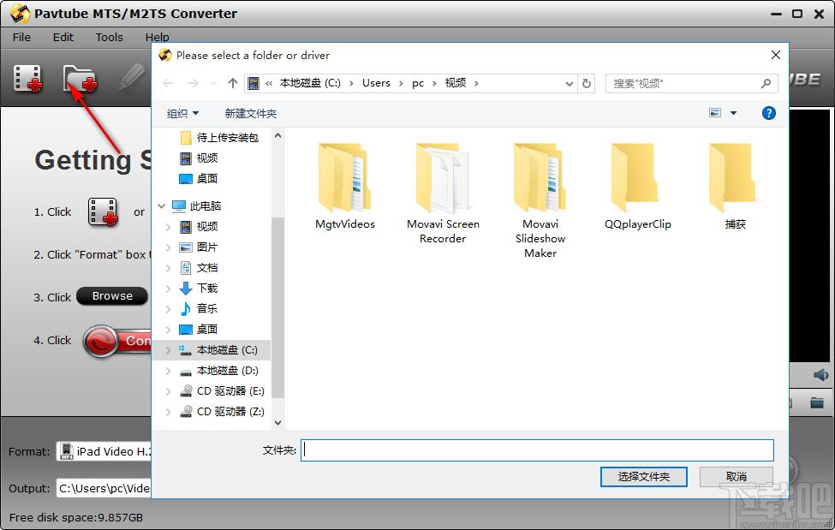Image resolution: width=835 pixels, height=530 pixels.
Task: Click pc in the address breadcrumb
Action: pos(418,83)
